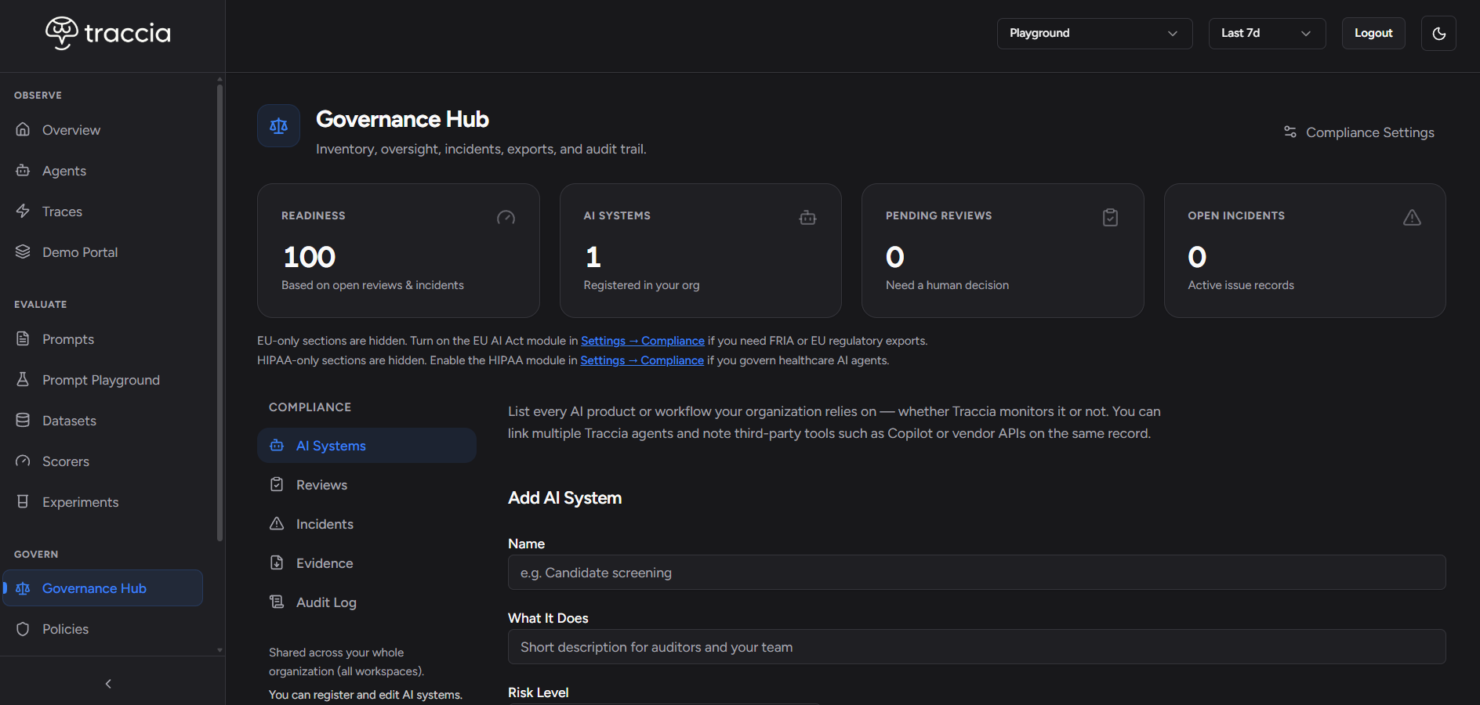Switch to the Incidents compliance tab

click(367, 523)
